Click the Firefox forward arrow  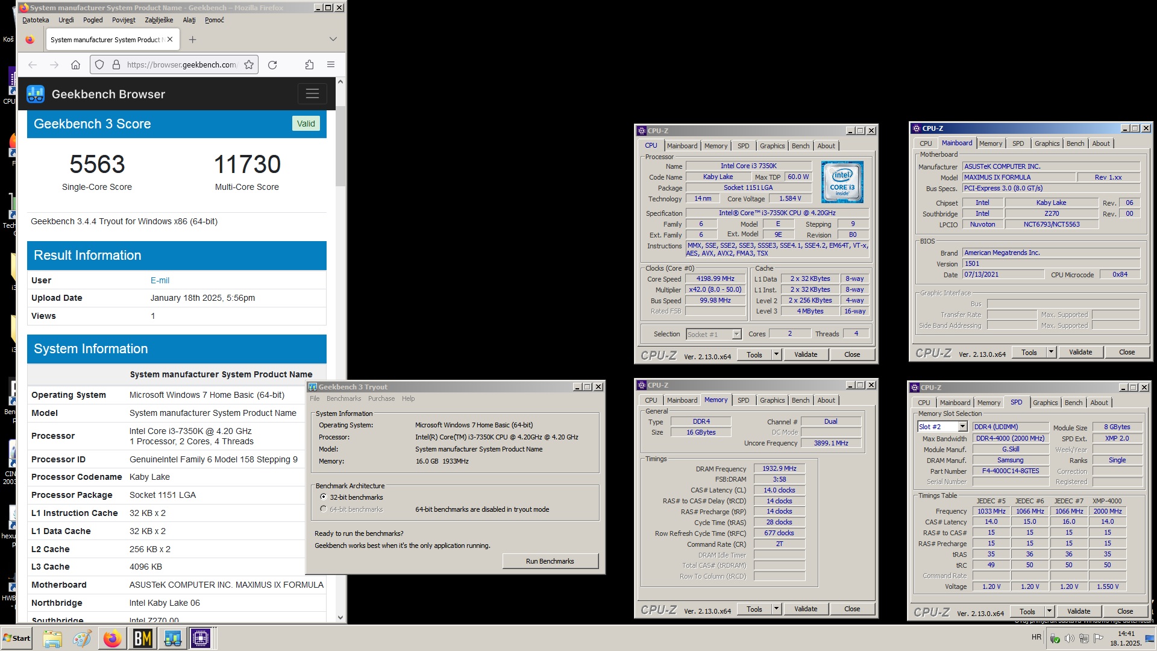54,64
